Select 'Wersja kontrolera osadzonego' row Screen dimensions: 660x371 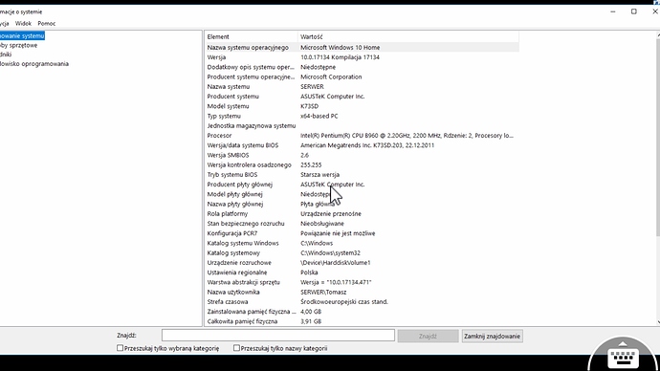(362, 164)
